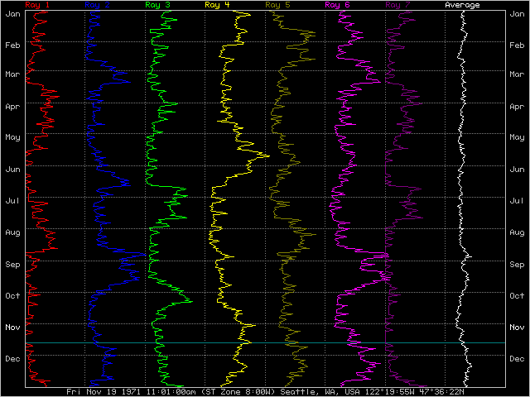
Task: Click the Dec label on left axis
Action: click(x=12, y=359)
